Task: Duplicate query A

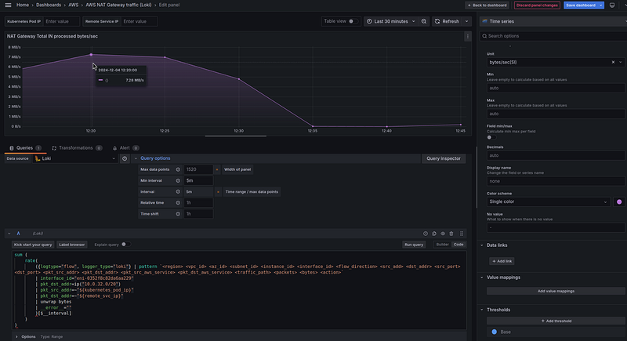Action: point(434,234)
